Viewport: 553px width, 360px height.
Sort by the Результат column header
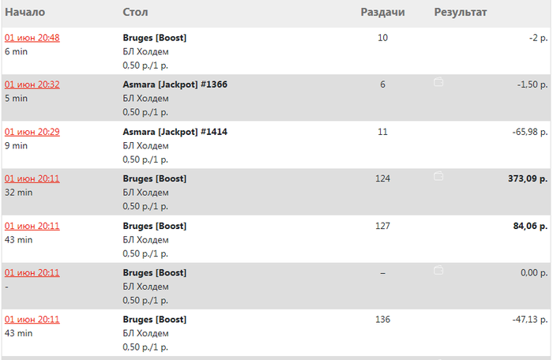pos(461,13)
